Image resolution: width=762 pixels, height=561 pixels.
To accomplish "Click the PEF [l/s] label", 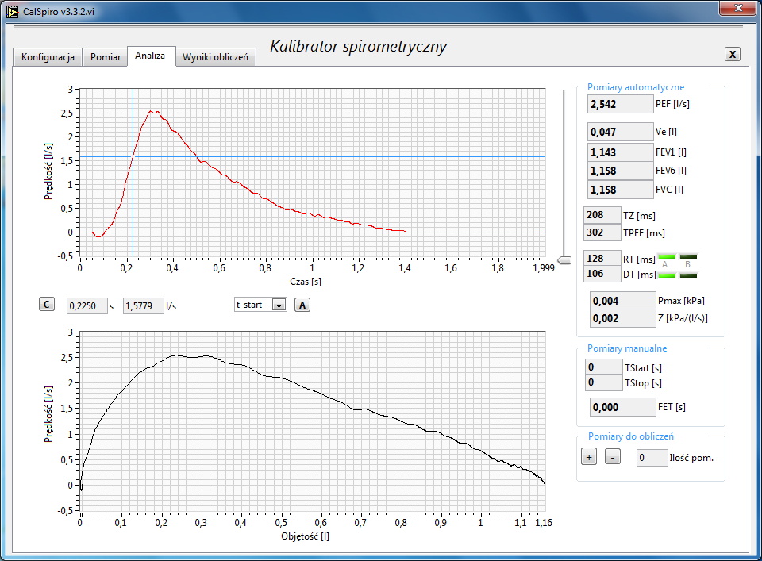I will pos(672,104).
